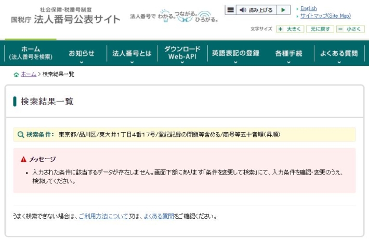Image resolution: width=369 pixels, height=242 pixels.
Task: Open the ダウンロード Web-API menu
Action: click(x=182, y=52)
